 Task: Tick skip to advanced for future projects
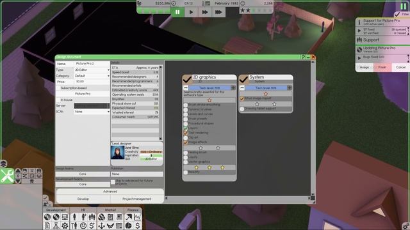pos(113,181)
